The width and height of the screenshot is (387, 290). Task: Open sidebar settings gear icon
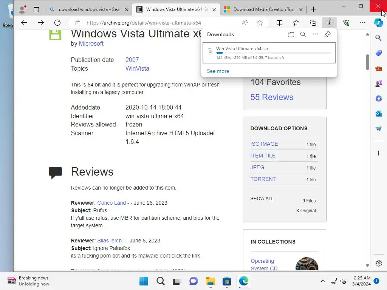point(379,263)
